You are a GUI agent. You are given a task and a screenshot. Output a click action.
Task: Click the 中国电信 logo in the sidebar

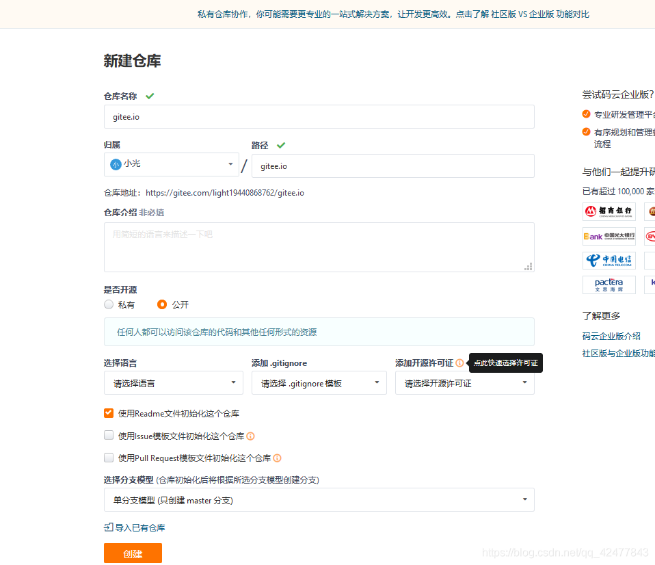(609, 260)
